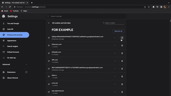Open the YouTube bookmark
This screenshot has width=171, height=96.
pos(14,11)
